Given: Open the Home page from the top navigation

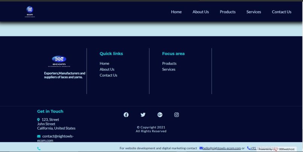Looking at the screenshot, I should [x=176, y=12].
